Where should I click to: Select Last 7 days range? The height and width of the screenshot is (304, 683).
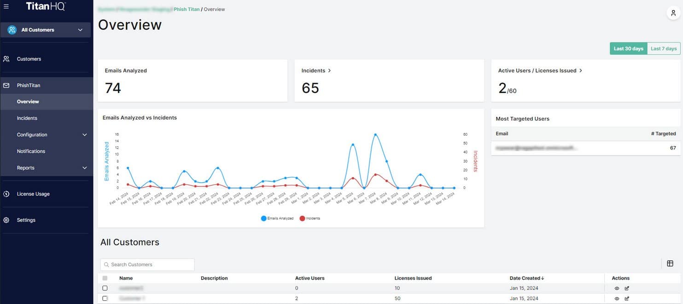[664, 49]
